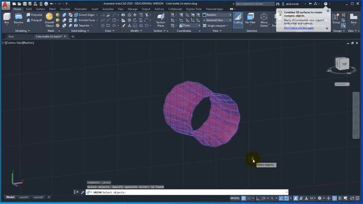Image resolution: width=363 pixels, height=204 pixels.
Task: Open the status bar Customization menu
Action: click(358, 198)
